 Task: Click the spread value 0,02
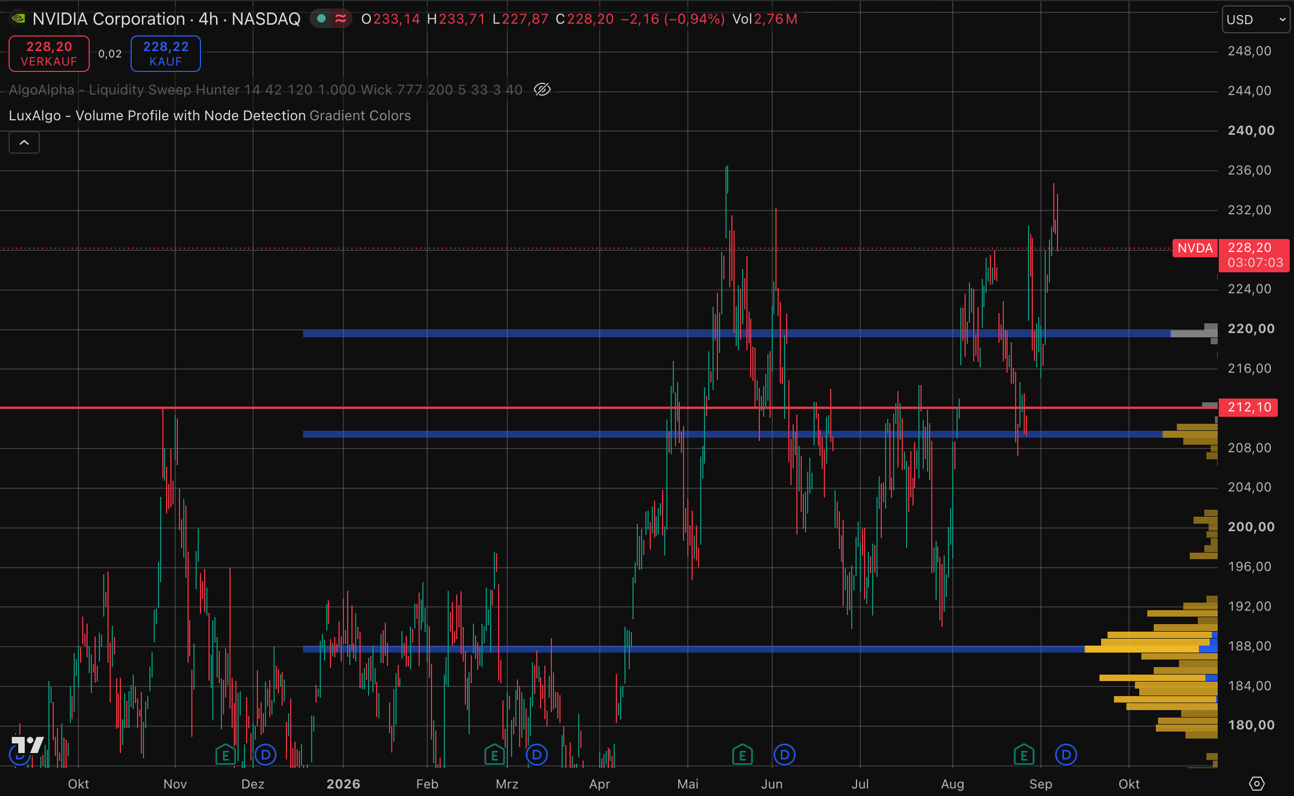point(110,54)
